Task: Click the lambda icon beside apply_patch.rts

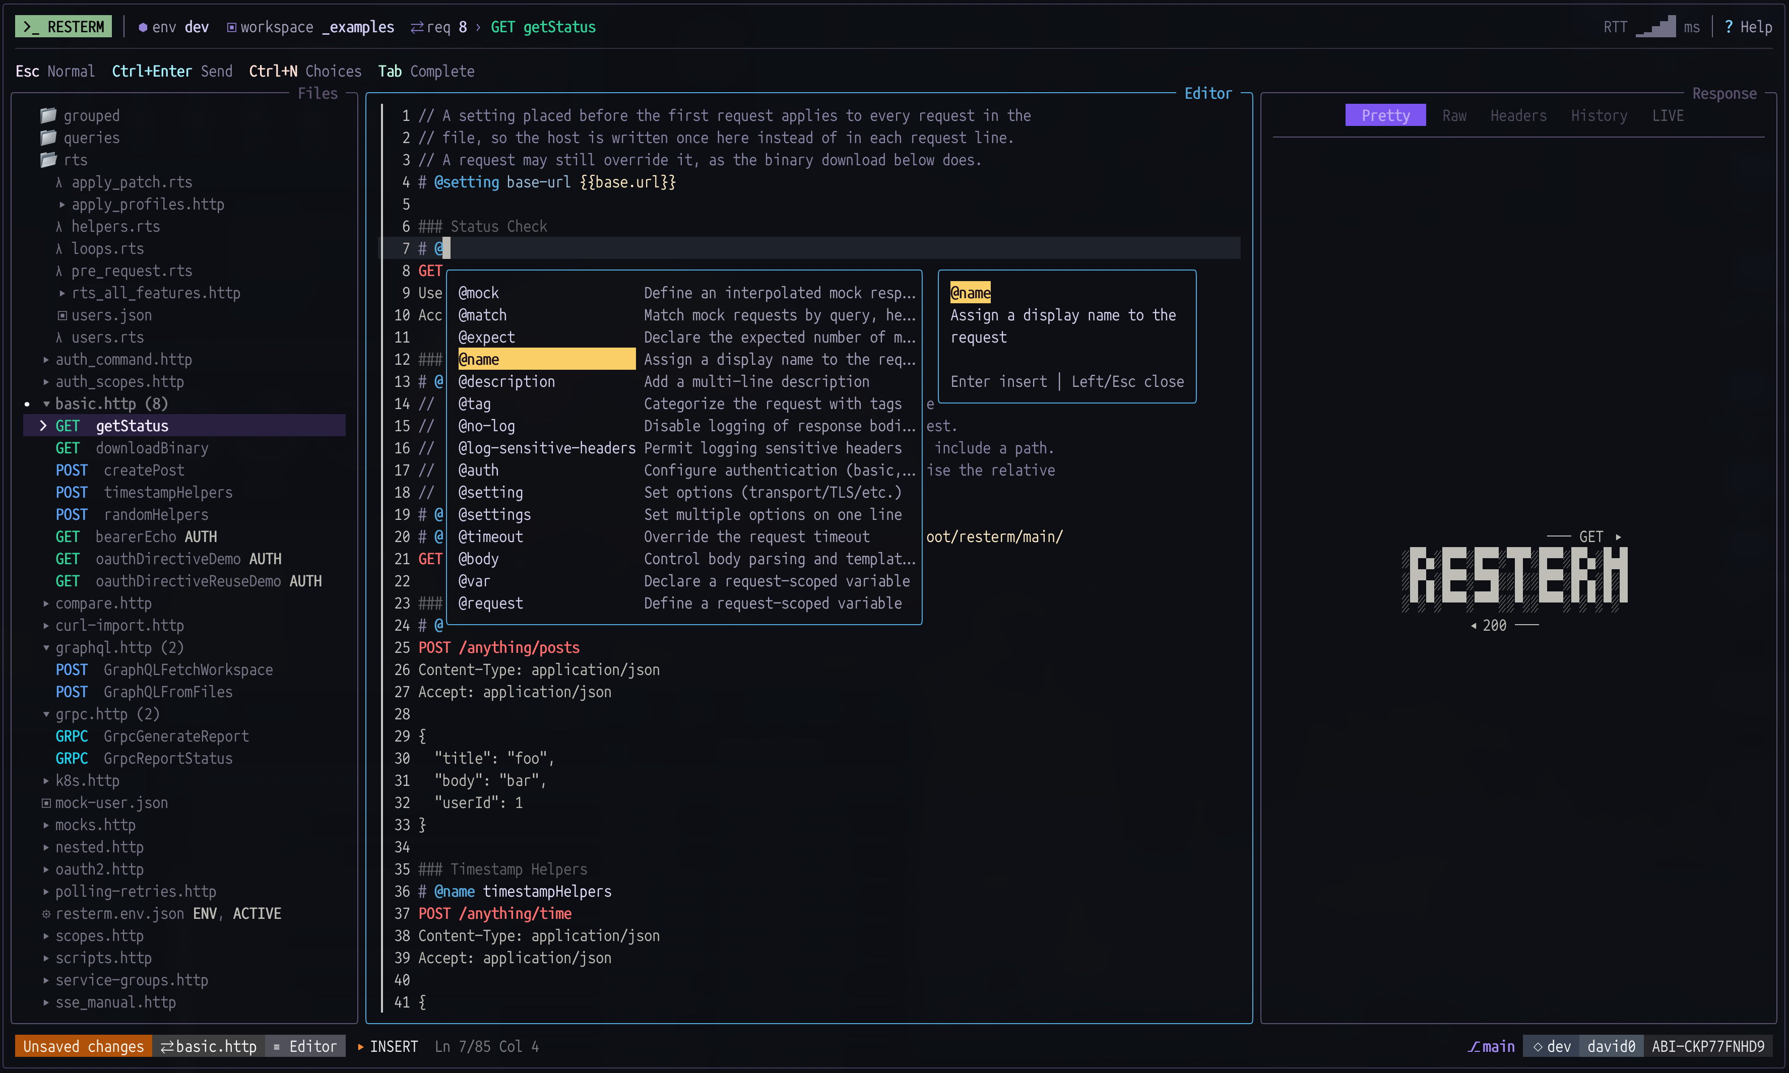Action: point(59,182)
